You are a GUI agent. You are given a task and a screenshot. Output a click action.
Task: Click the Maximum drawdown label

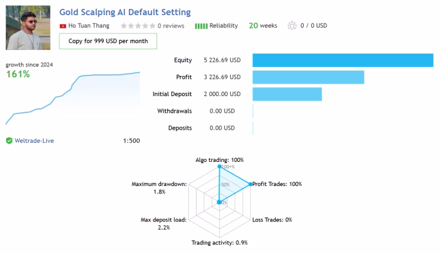(159, 184)
